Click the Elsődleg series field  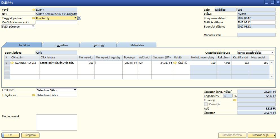click(225, 10)
